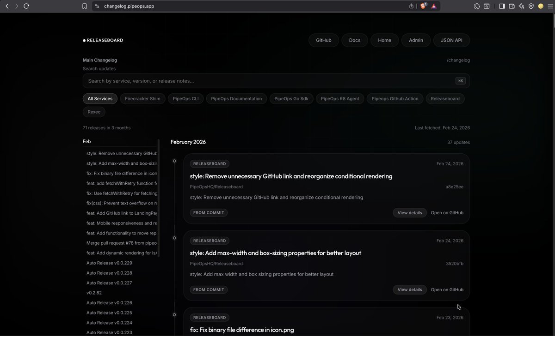Open site settings icon beside the URL
Image resolution: width=555 pixels, height=355 pixels.
[97, 6]
